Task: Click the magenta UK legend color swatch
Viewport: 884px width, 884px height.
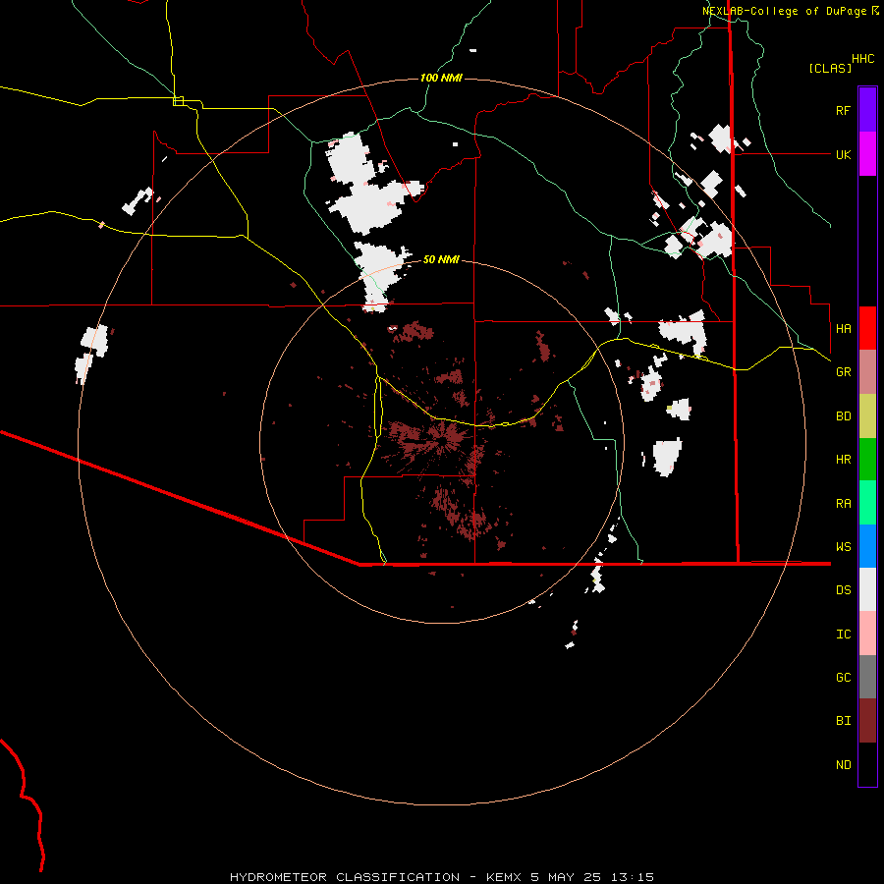Action: click(867, 154)
